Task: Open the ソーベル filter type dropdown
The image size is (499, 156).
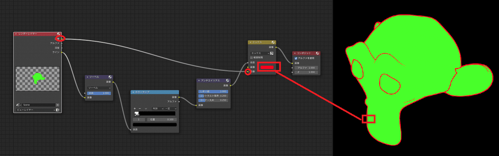Action: [99, 88]
